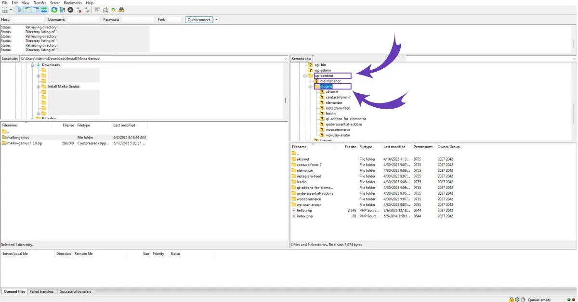The image size is (578, 302).
Task: Collapse the plugins remote folder
Action: coord(311,87)
